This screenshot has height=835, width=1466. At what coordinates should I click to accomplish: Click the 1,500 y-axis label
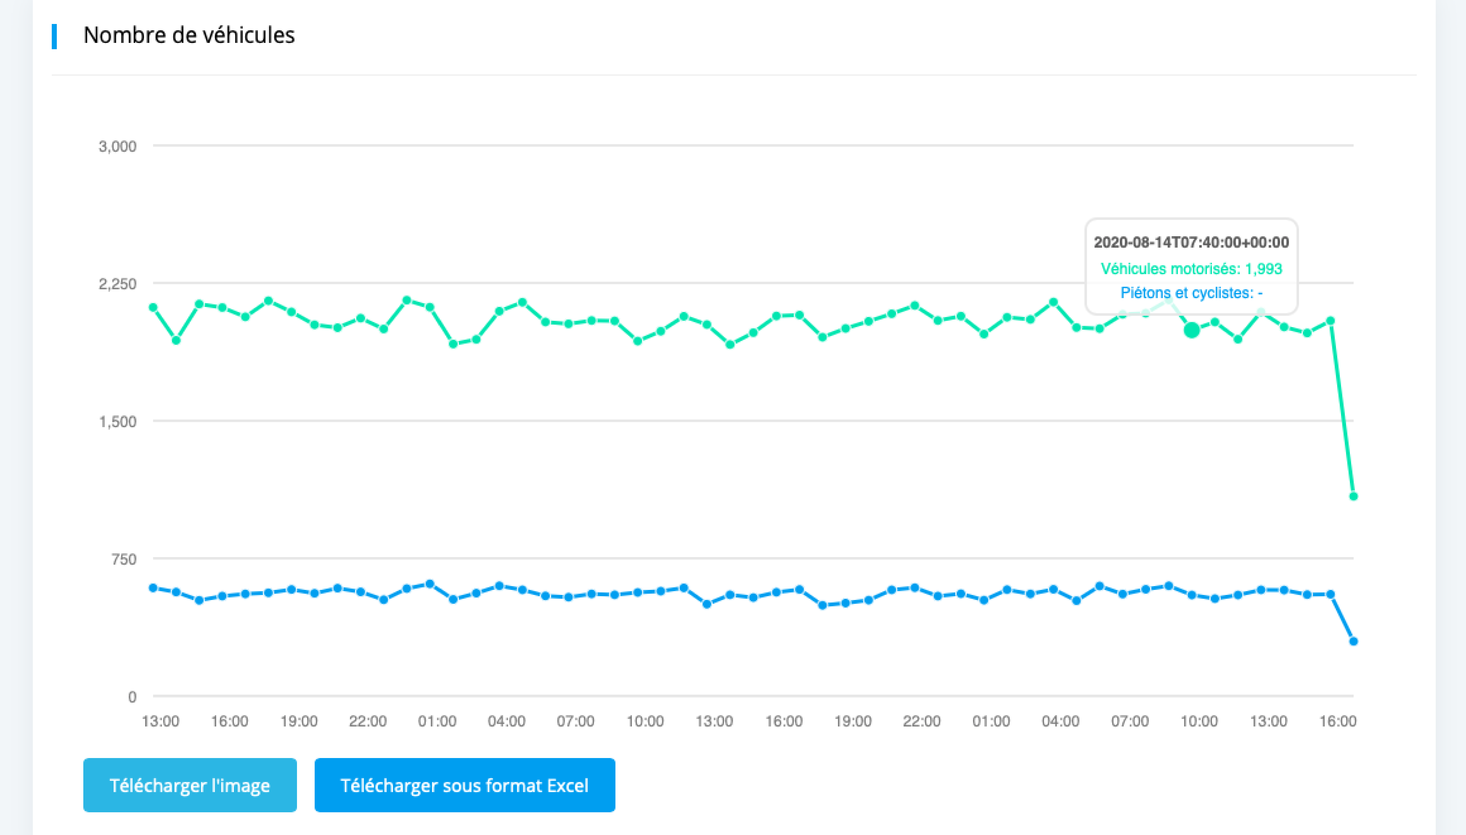[x=118, y=421]
